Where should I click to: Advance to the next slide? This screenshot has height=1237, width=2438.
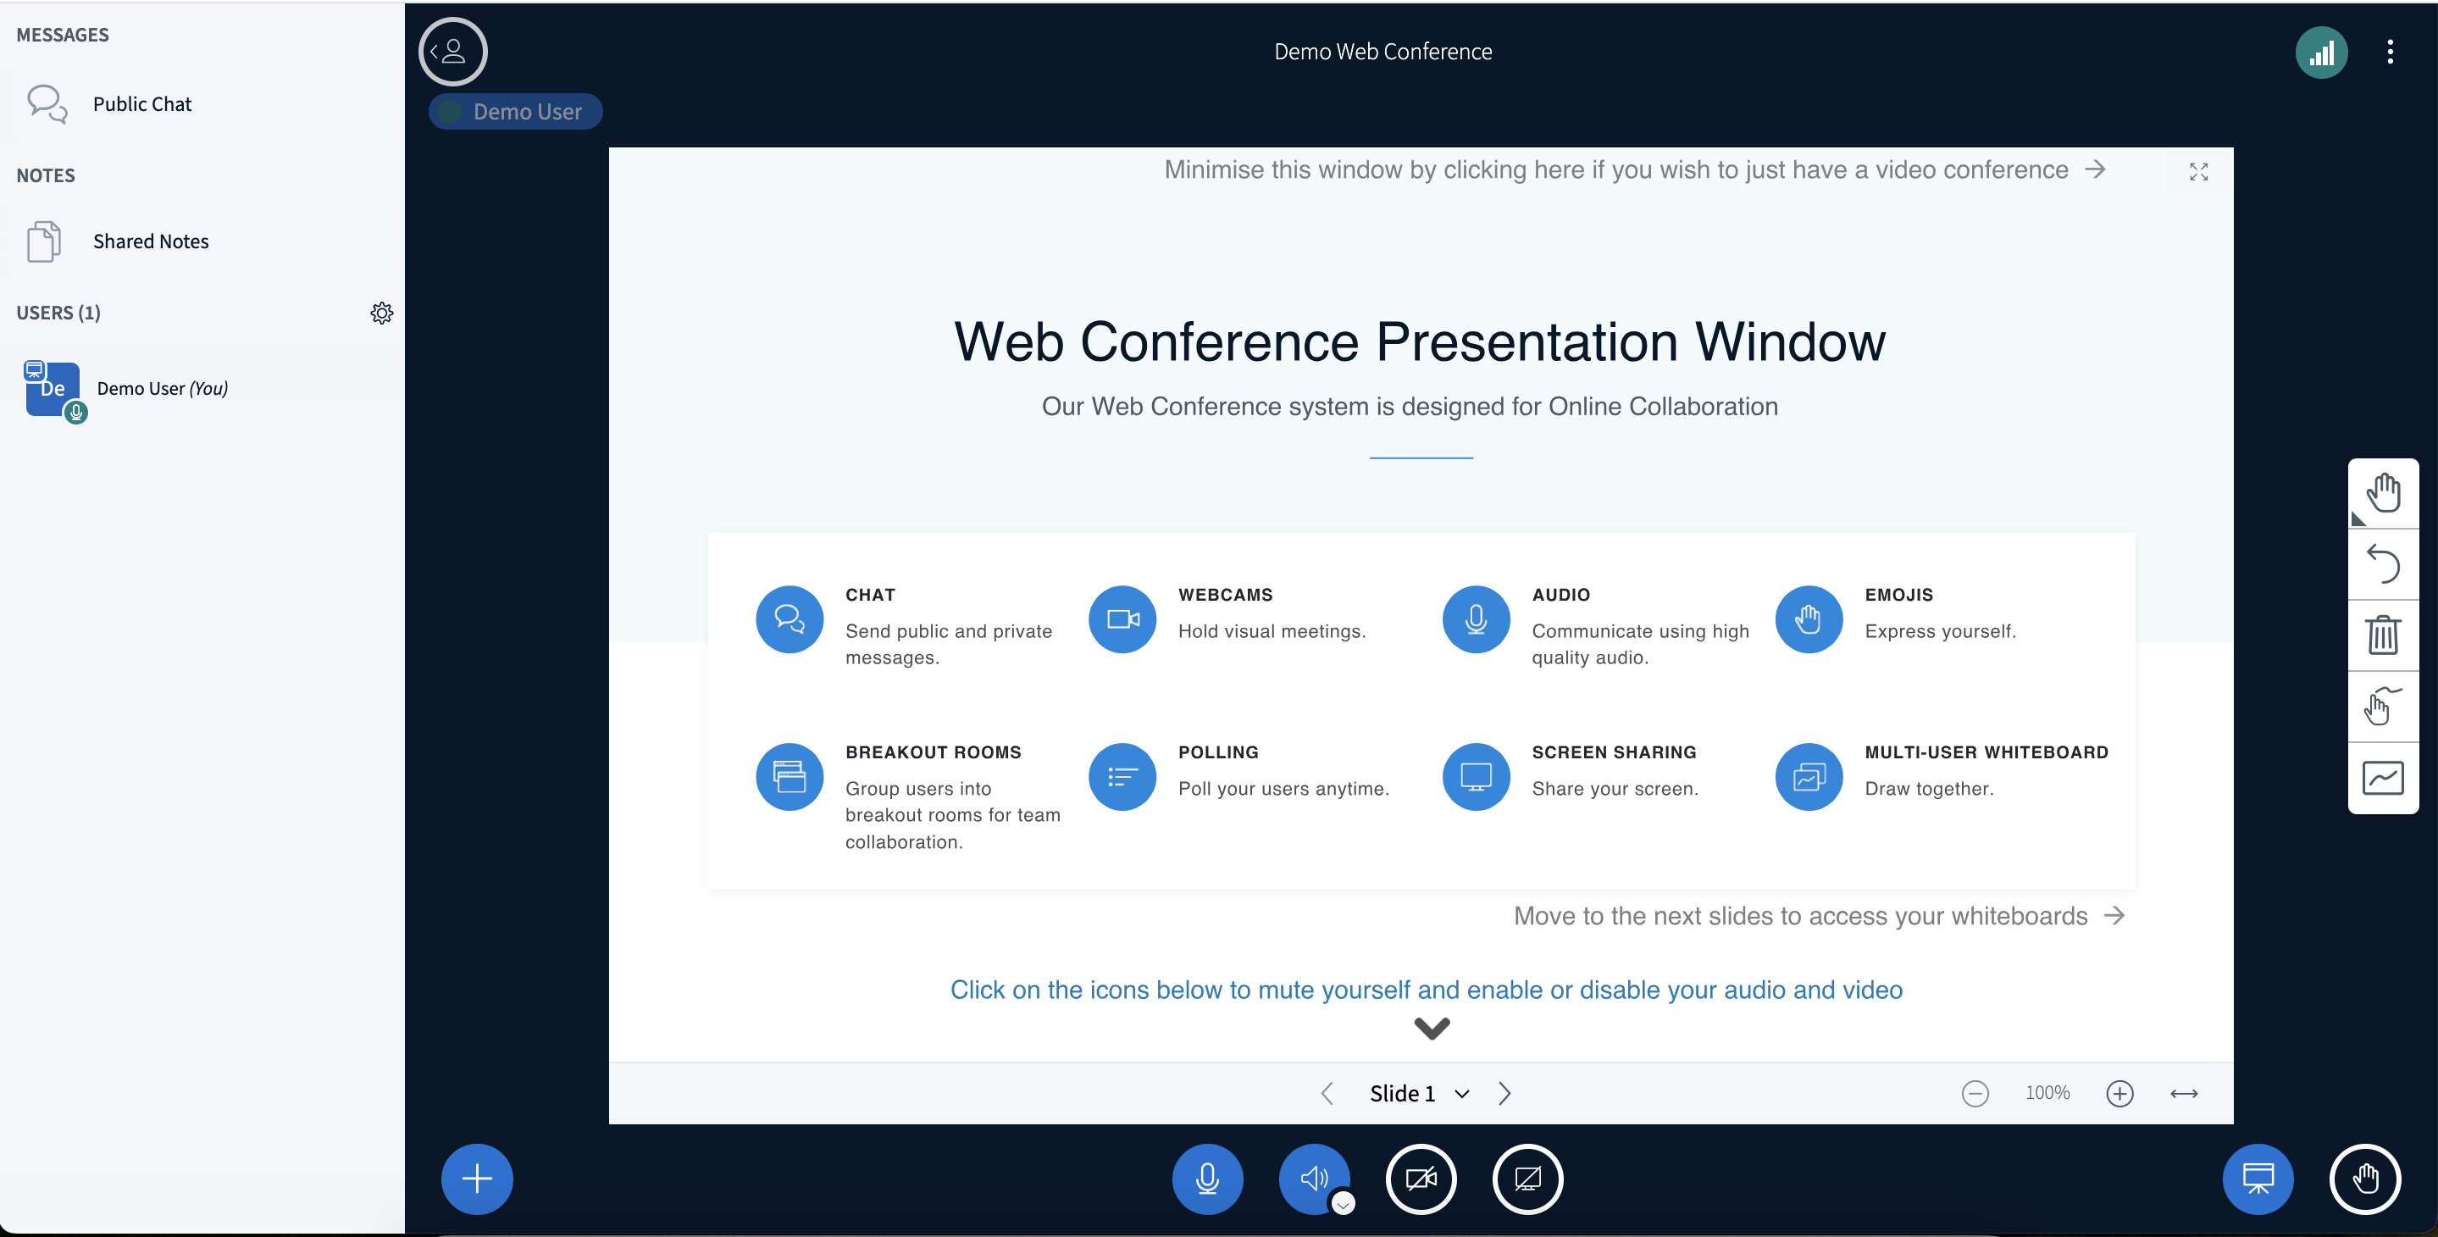coord(1504,1093)
